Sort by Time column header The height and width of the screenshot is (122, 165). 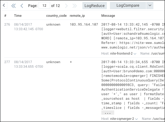(x=18, y=16)
